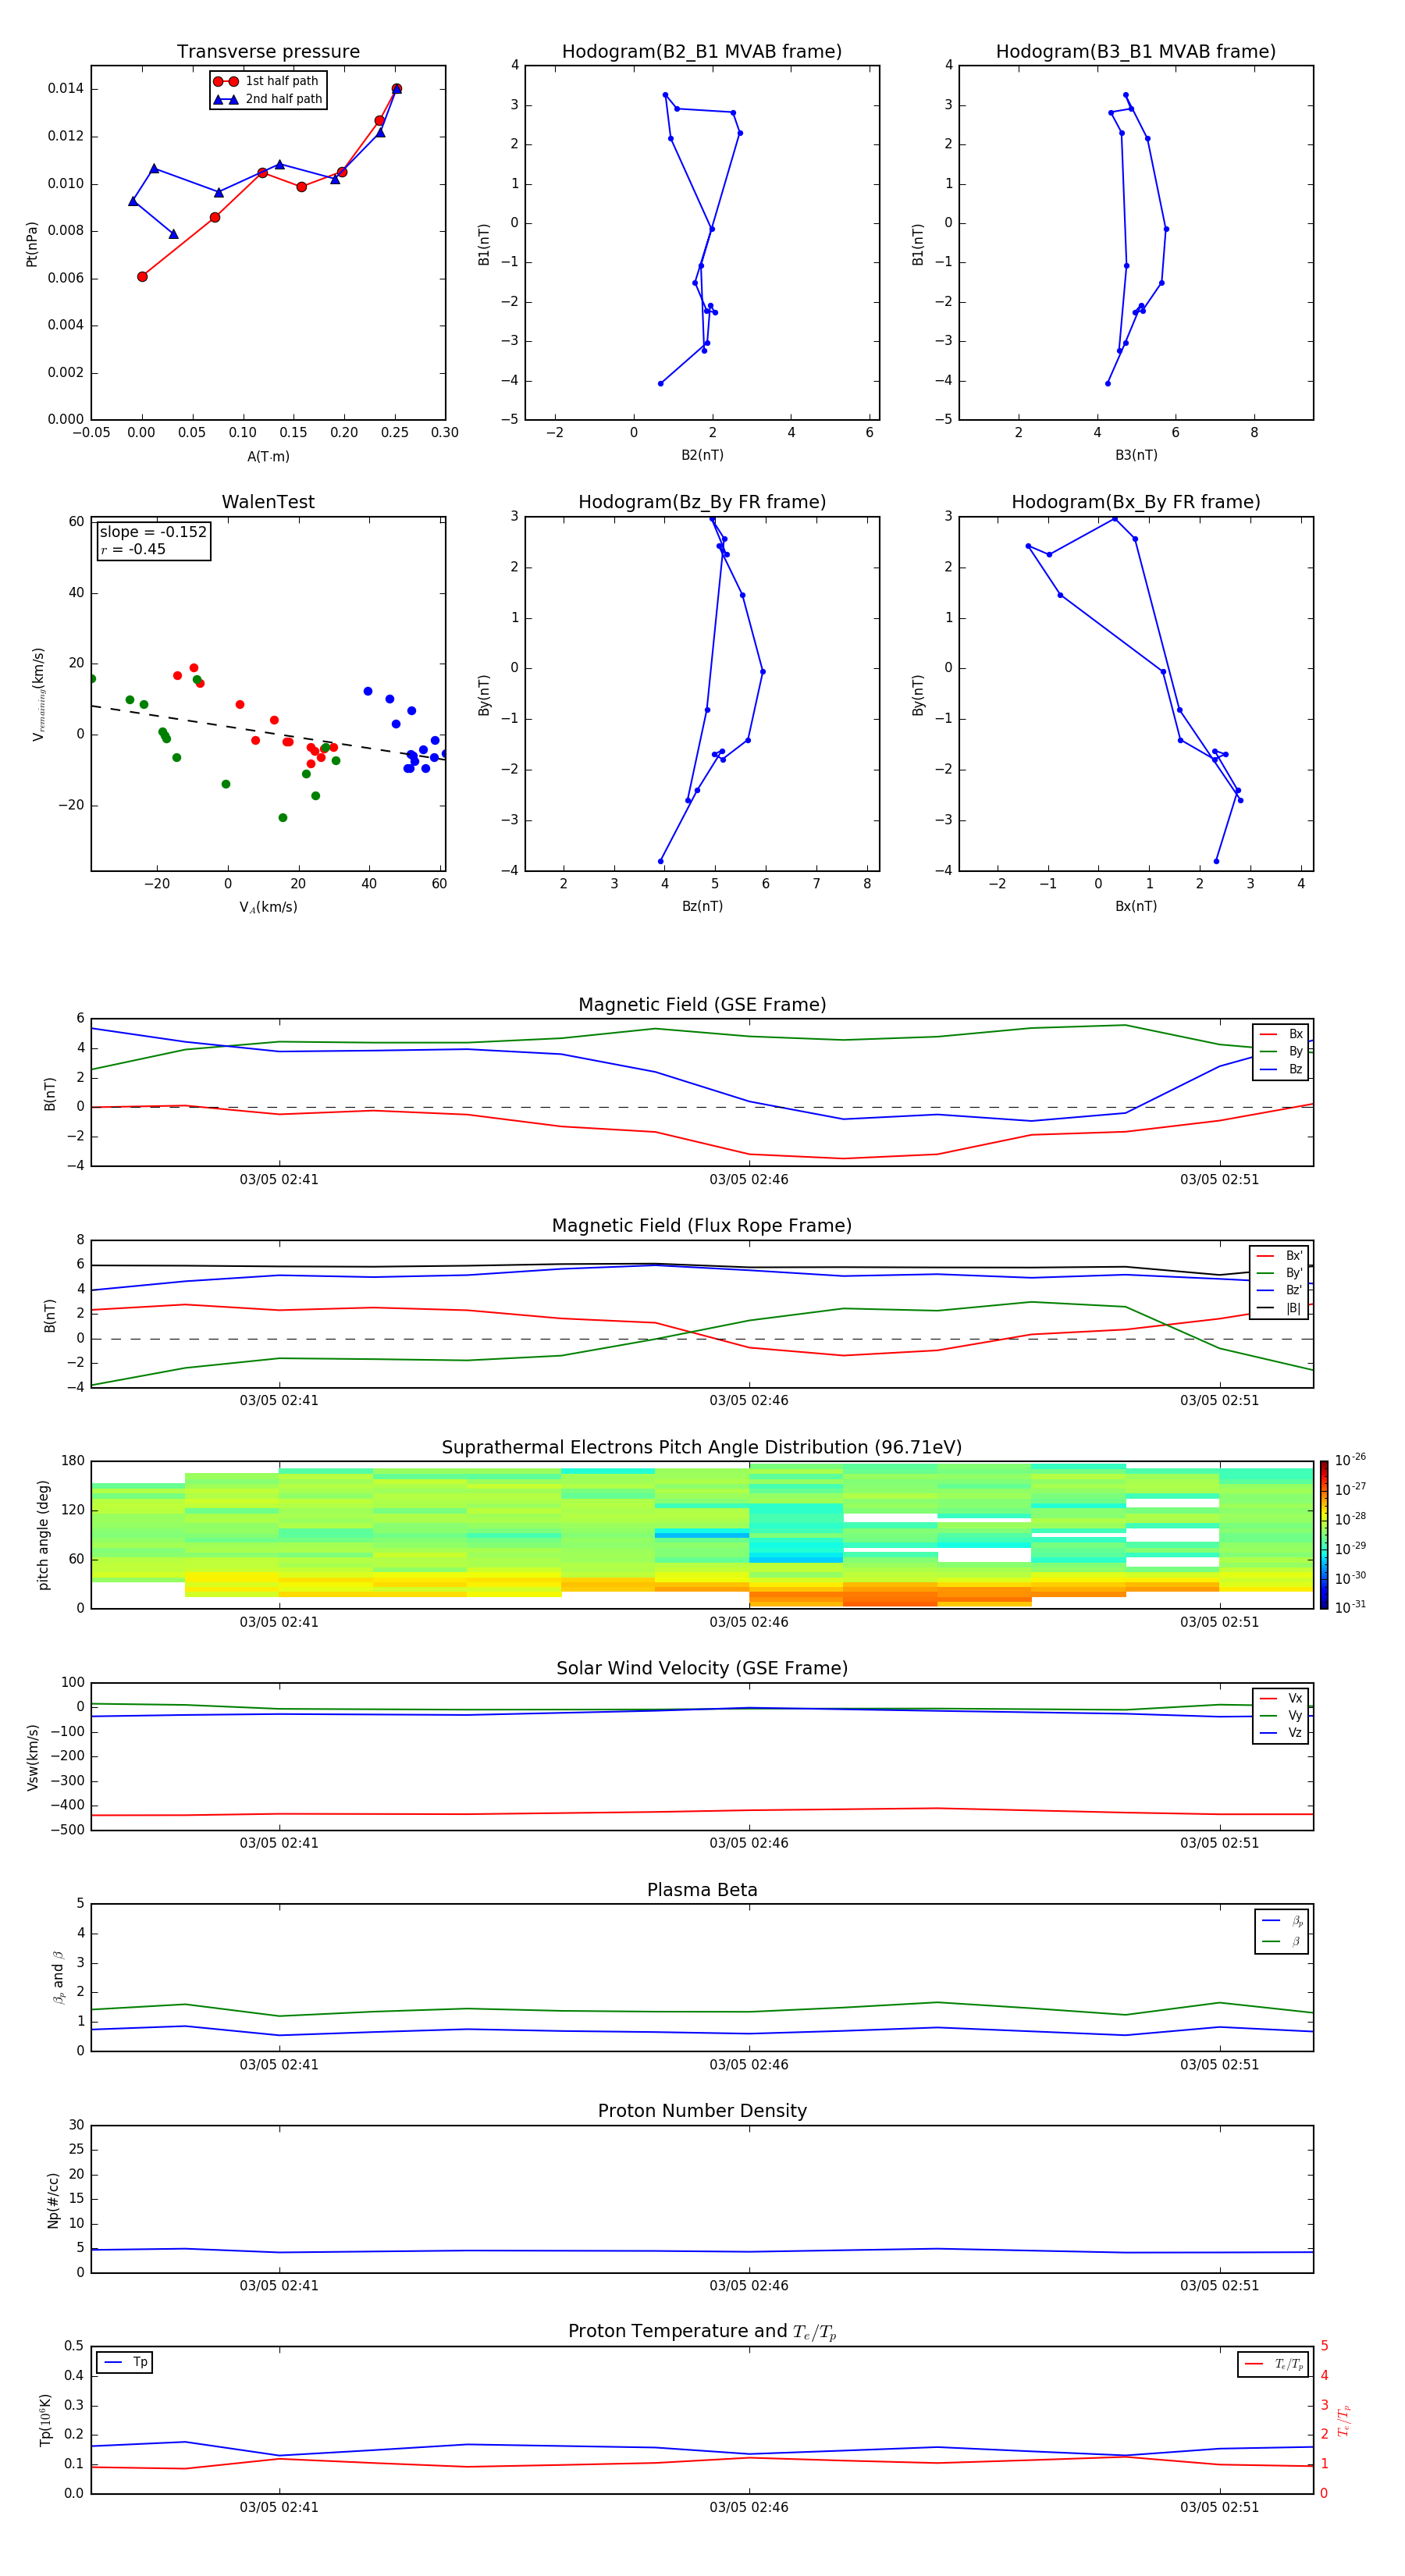Select the "B3(nT)" x-axis label
The width and height of the screenshot is (1405, 2576).
[1136, 455]
